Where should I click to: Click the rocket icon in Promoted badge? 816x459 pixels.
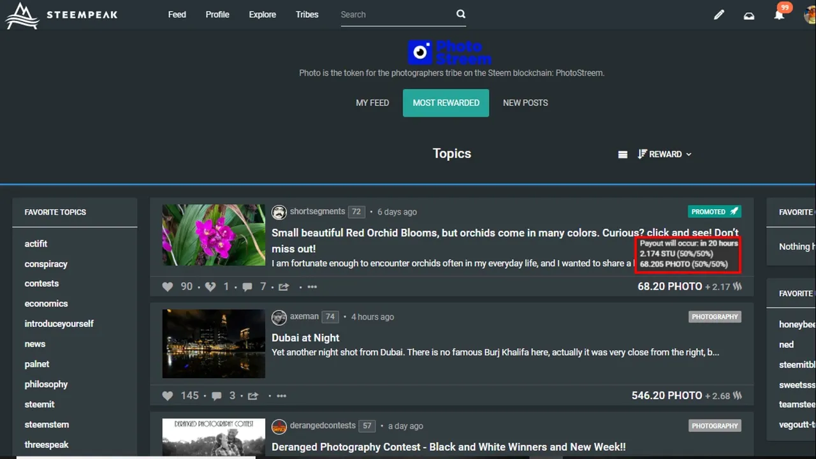pyautogui.click(x=734, y=212)
